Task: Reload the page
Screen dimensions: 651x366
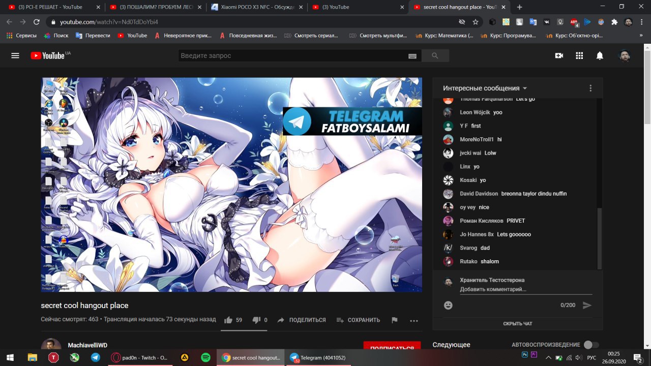Action: tap(37, 22)
